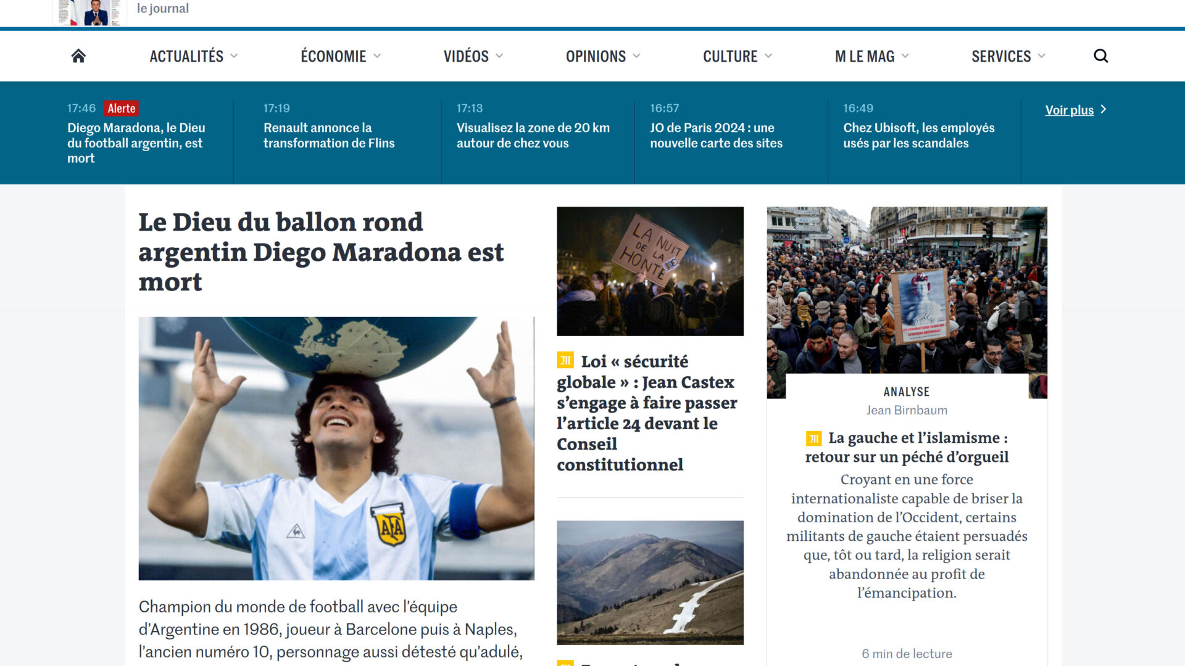Open the Maradona photo with globe
This screenshot has height=666, width=1185.
click(336, 448)
